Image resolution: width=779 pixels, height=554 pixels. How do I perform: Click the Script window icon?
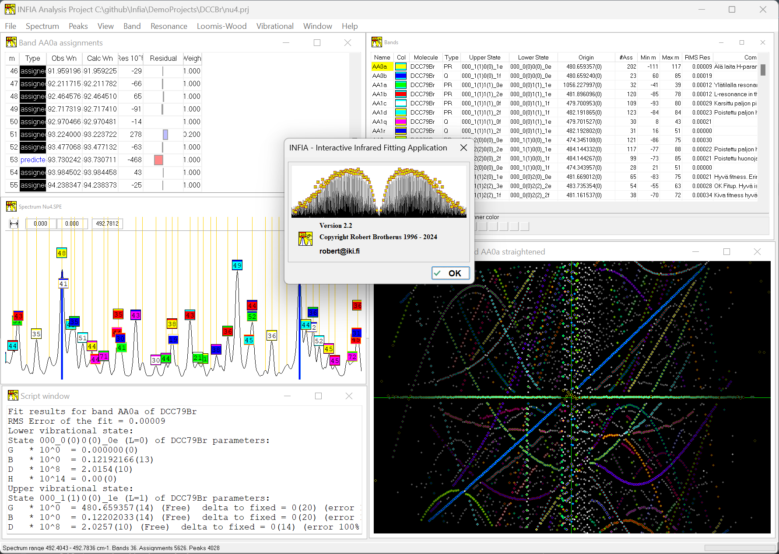point(13,396)
